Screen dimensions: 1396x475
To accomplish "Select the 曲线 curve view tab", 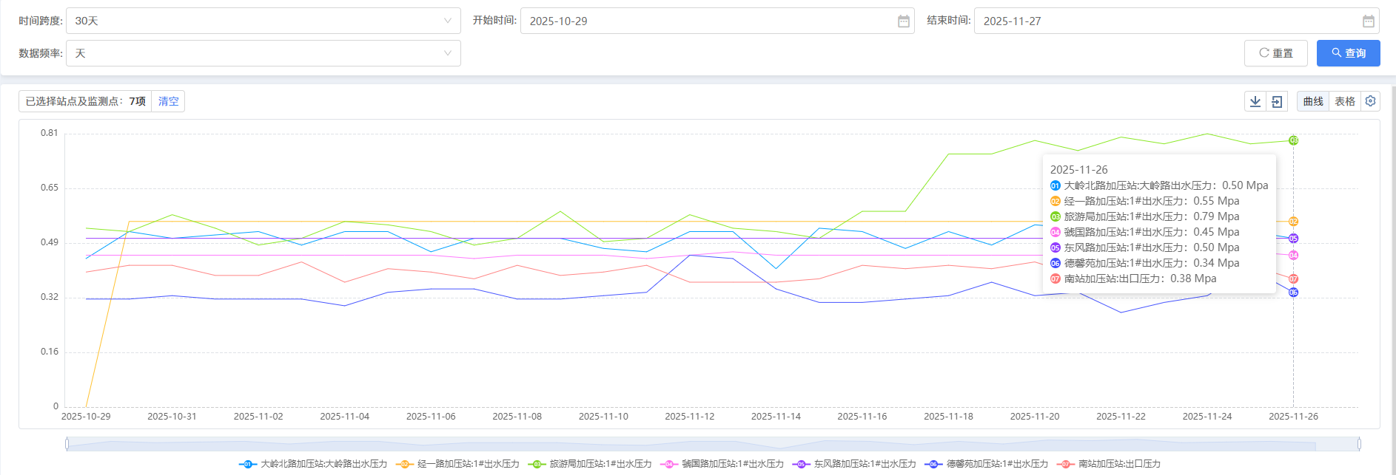I will (x=1313, y=102).
